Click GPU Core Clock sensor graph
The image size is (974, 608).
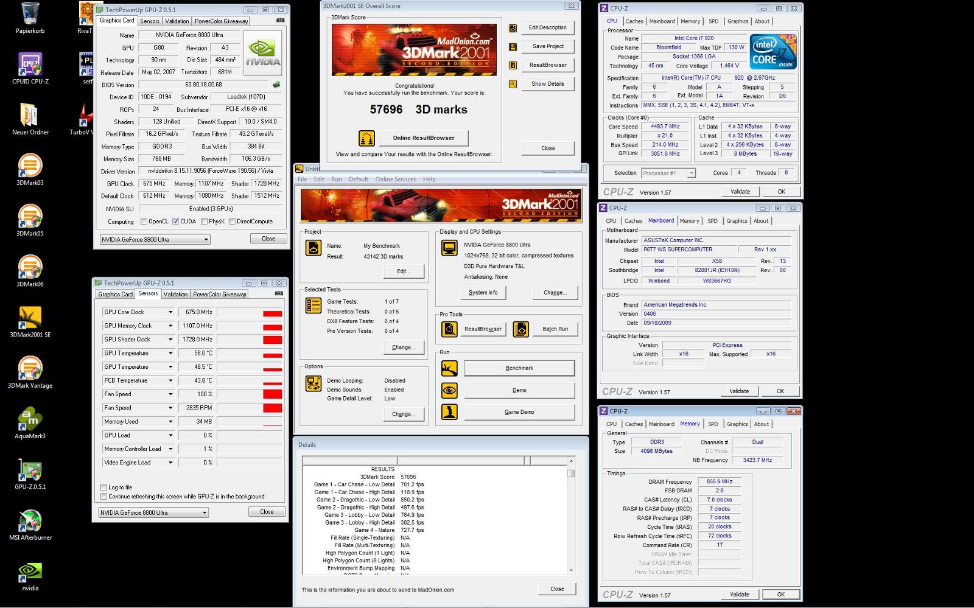[x=250, y=312]
